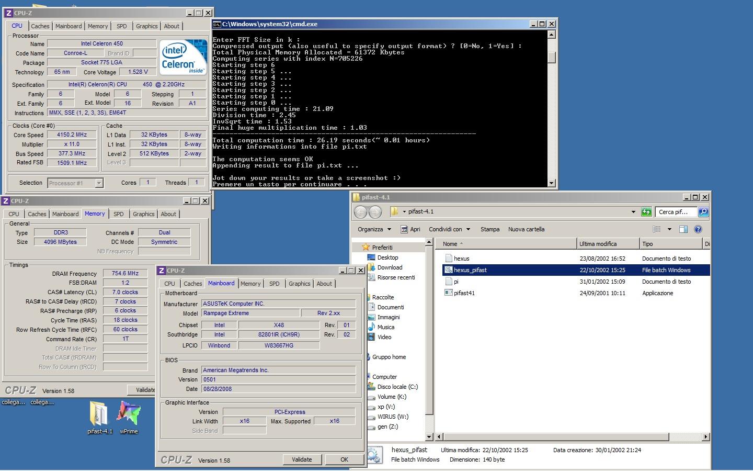Open SPD tab in top CPU-Z window
The image size is (753, 471).
click(121, 26)
